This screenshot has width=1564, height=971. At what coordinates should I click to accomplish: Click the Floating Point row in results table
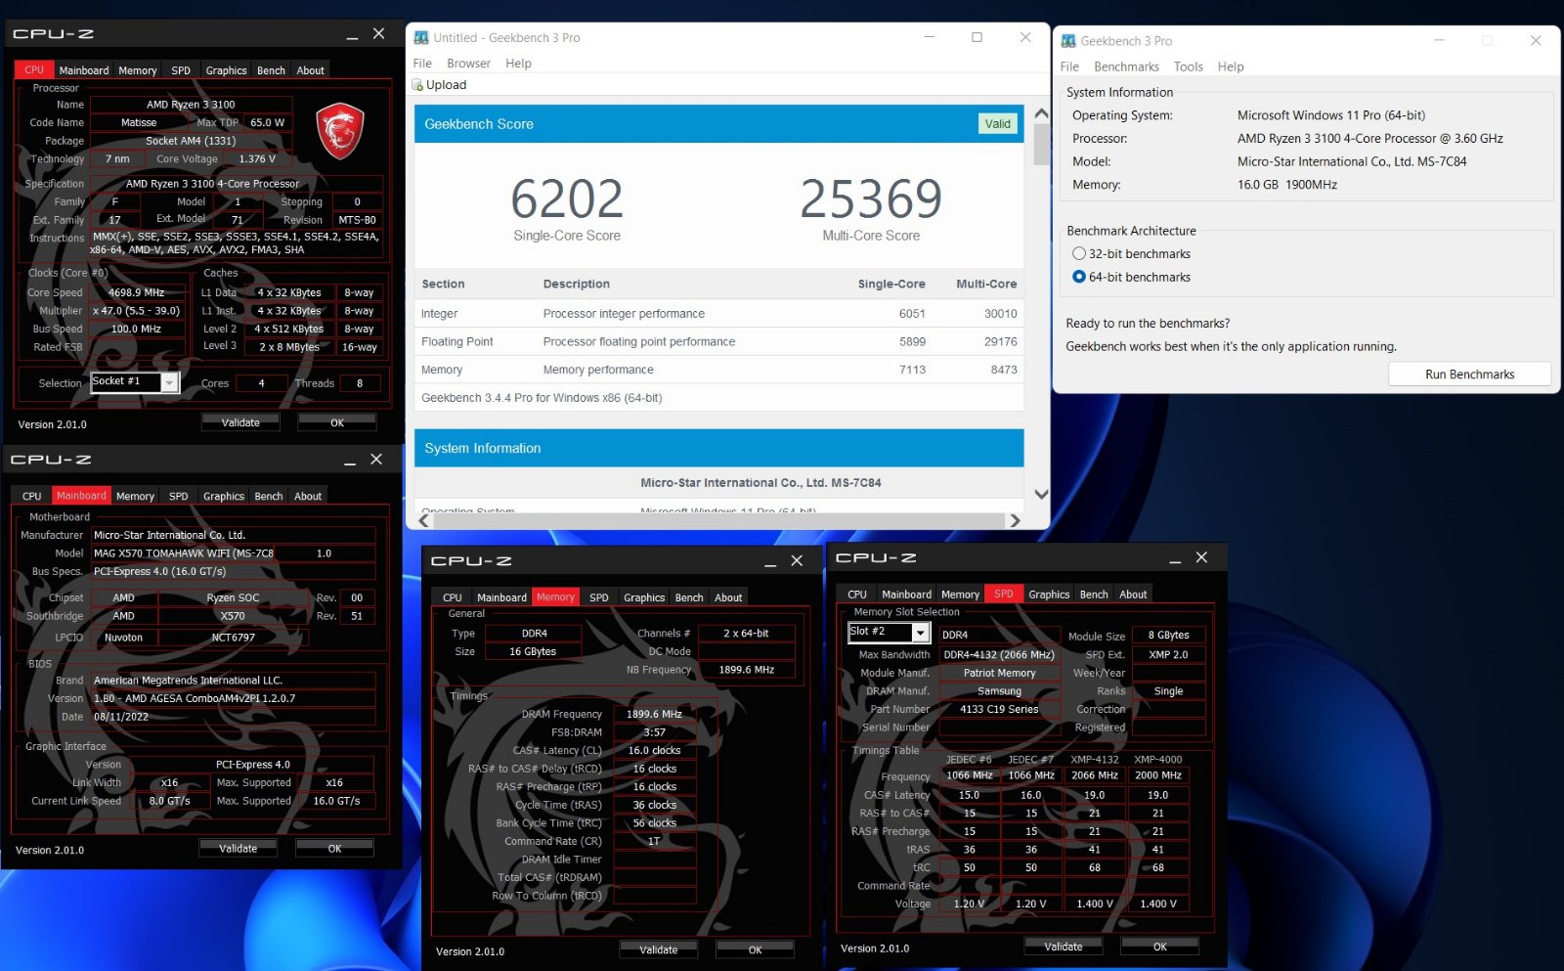coord(719,342)
